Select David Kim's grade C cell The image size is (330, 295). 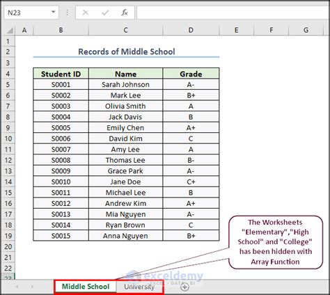(191, 138)
